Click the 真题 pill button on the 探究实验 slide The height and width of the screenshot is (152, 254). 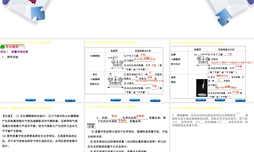(70, 101)
